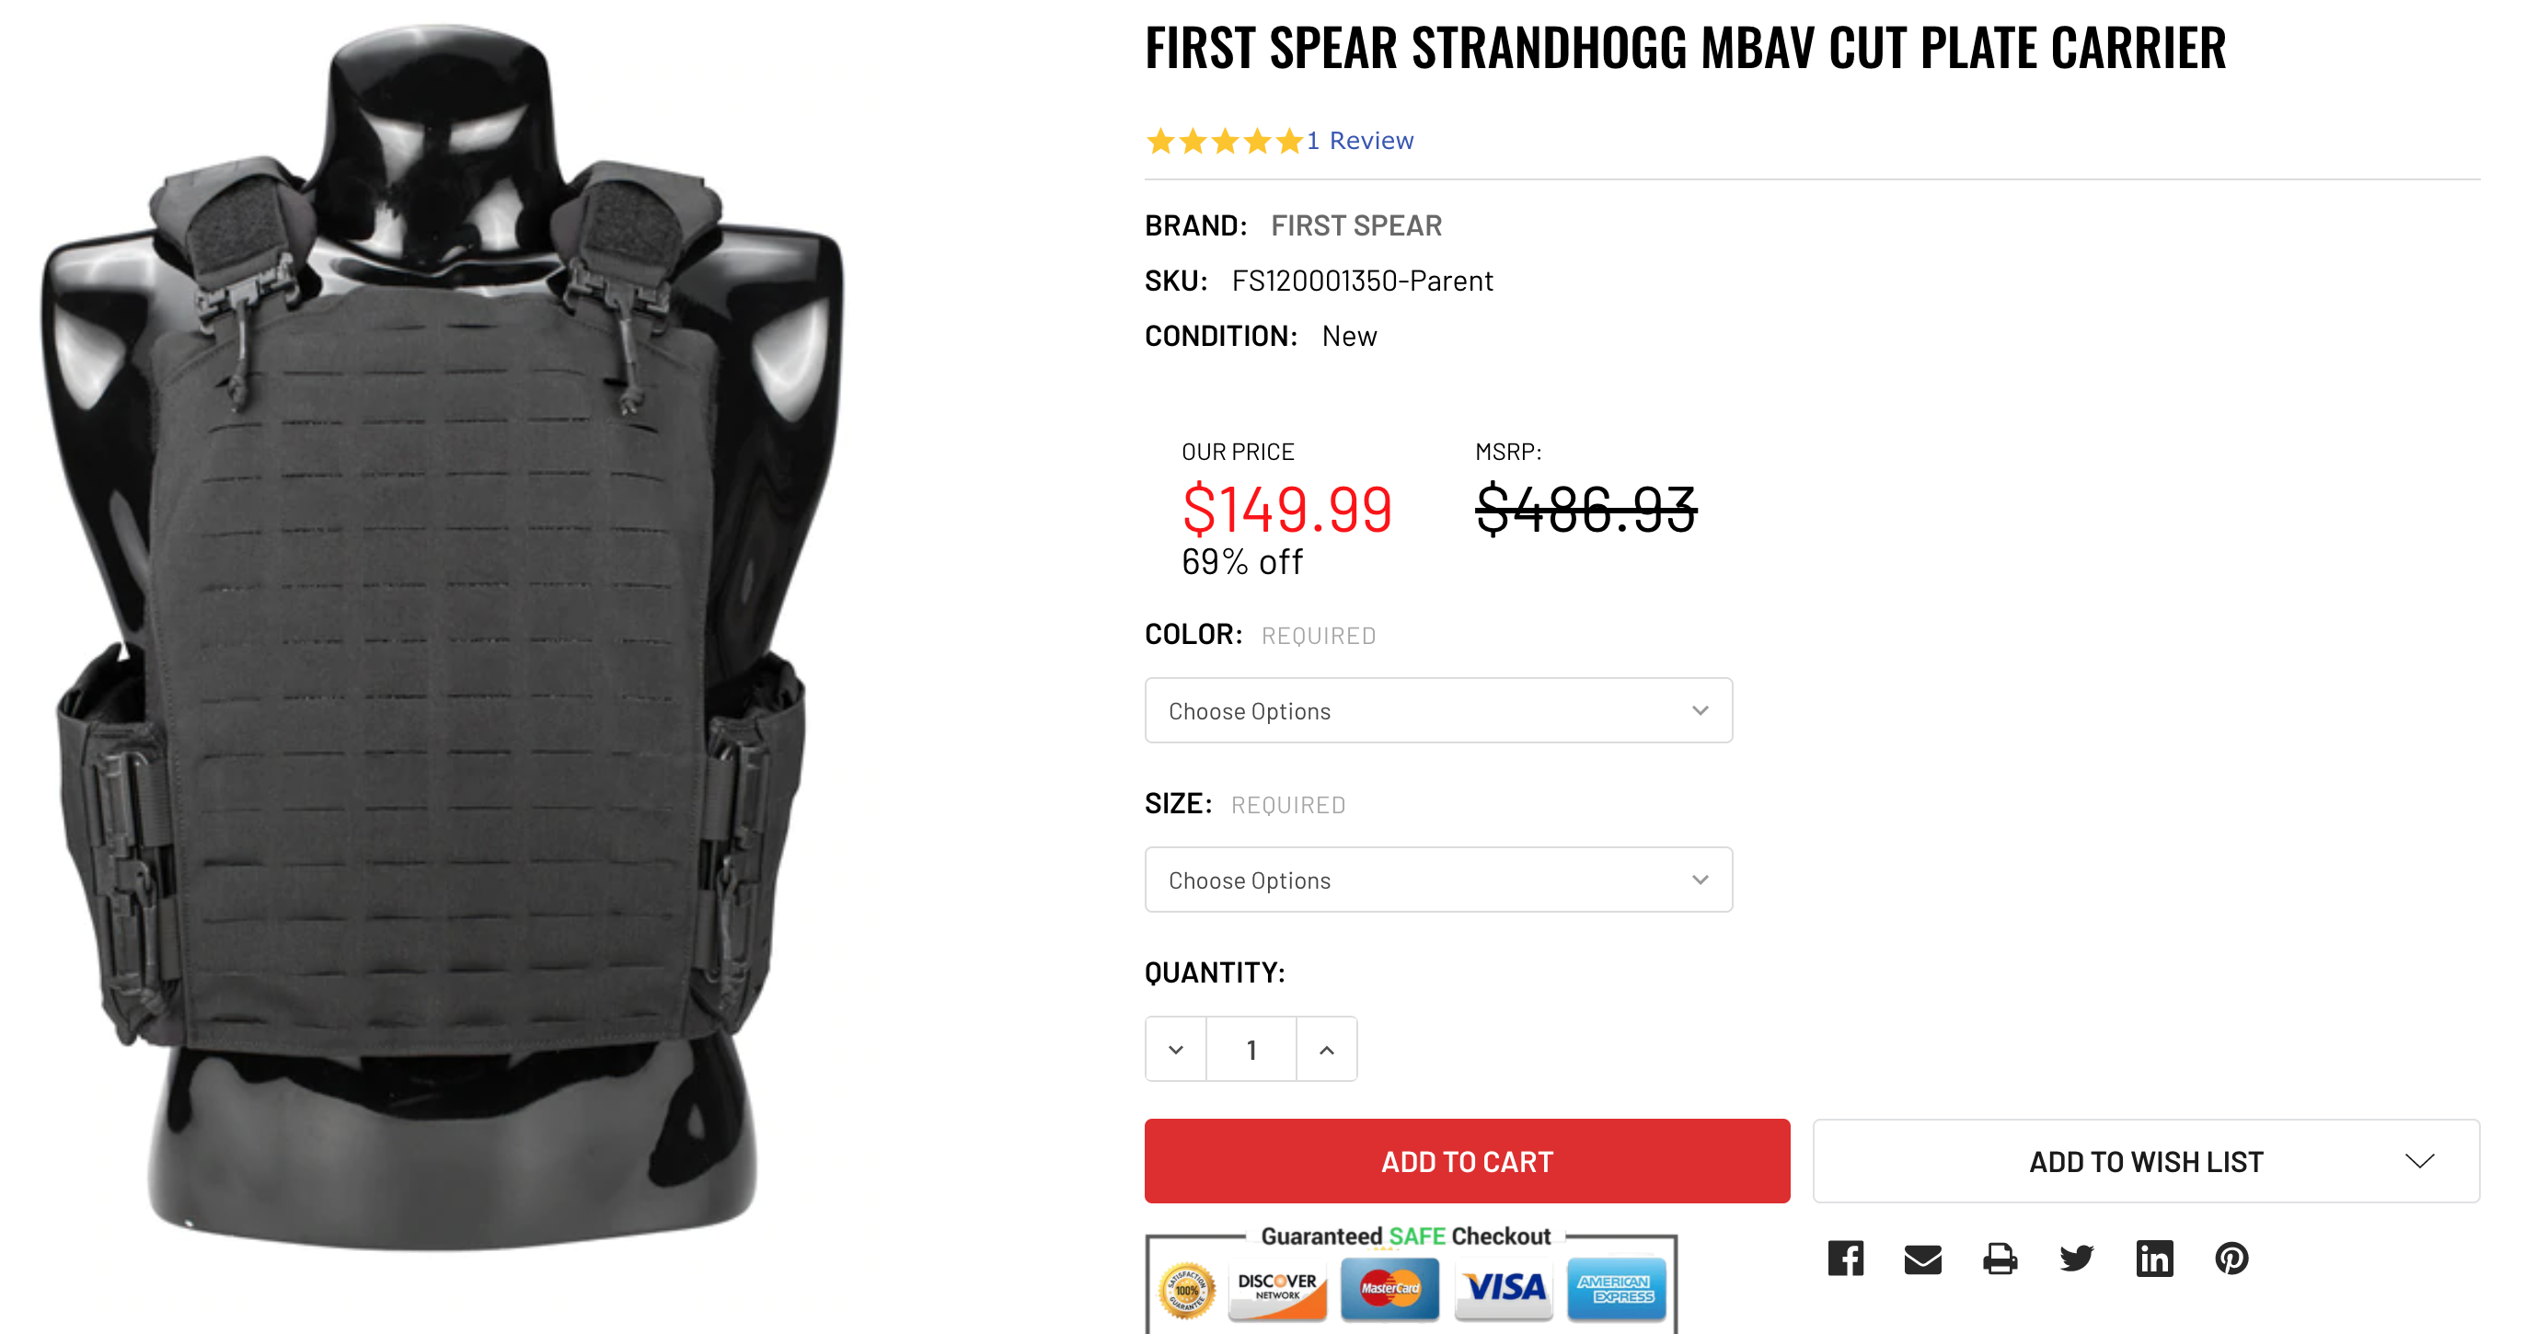Viewport: 2525px width, 1334px height.
Task: Click the Add to Wish List button label
Action: click(2145, 1161)
